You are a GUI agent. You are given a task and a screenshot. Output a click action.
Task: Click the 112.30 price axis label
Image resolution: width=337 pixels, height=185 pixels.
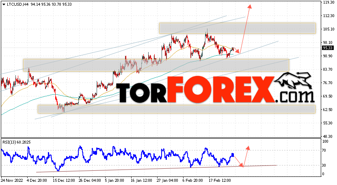click(328, 16)
